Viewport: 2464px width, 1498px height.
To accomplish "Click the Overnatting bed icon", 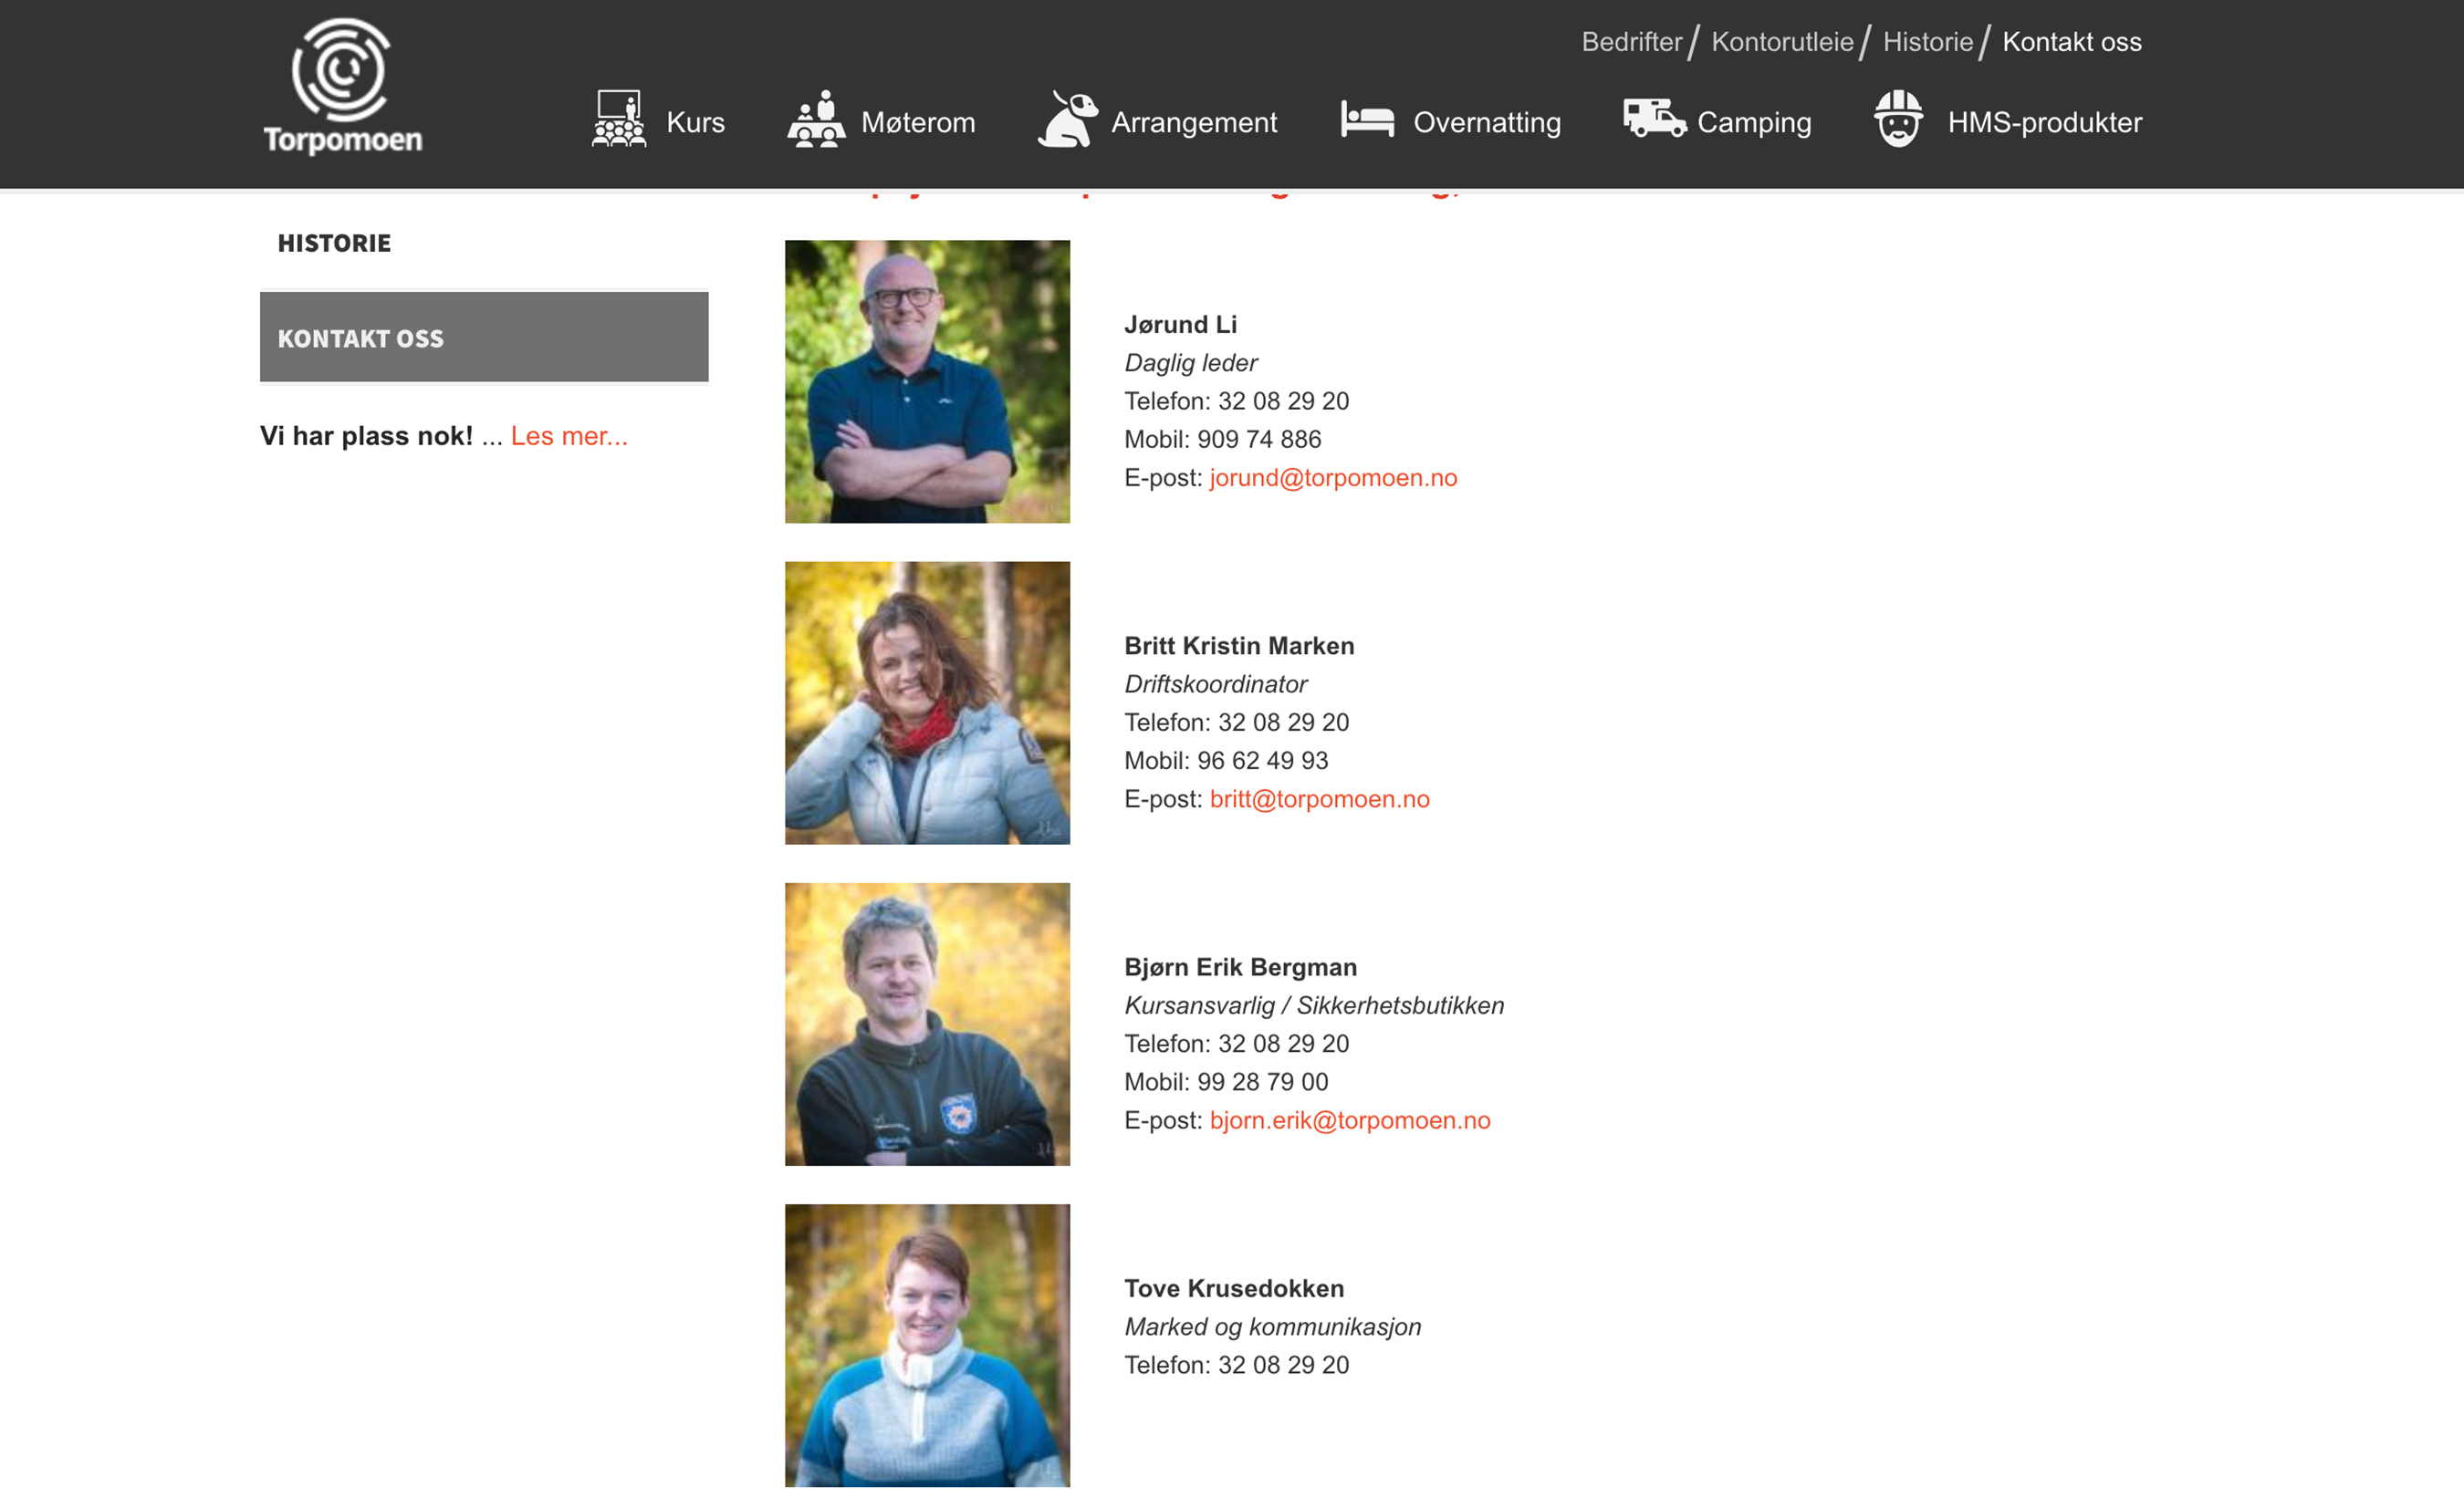I will coord(1367,119).
